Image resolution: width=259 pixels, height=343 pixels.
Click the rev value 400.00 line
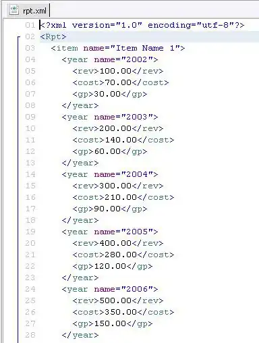(x=118, y=243)
